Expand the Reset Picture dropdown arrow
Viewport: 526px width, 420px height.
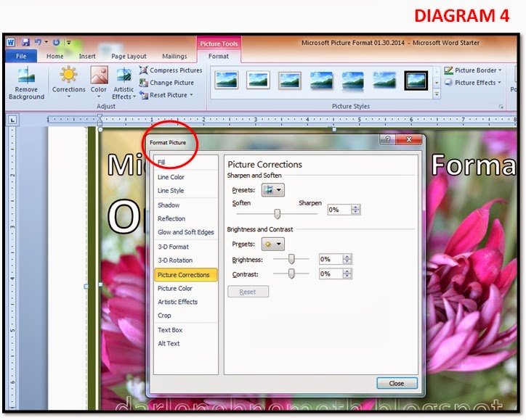(191, 95)
